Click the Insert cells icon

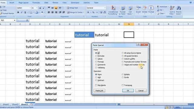(138, 8)
